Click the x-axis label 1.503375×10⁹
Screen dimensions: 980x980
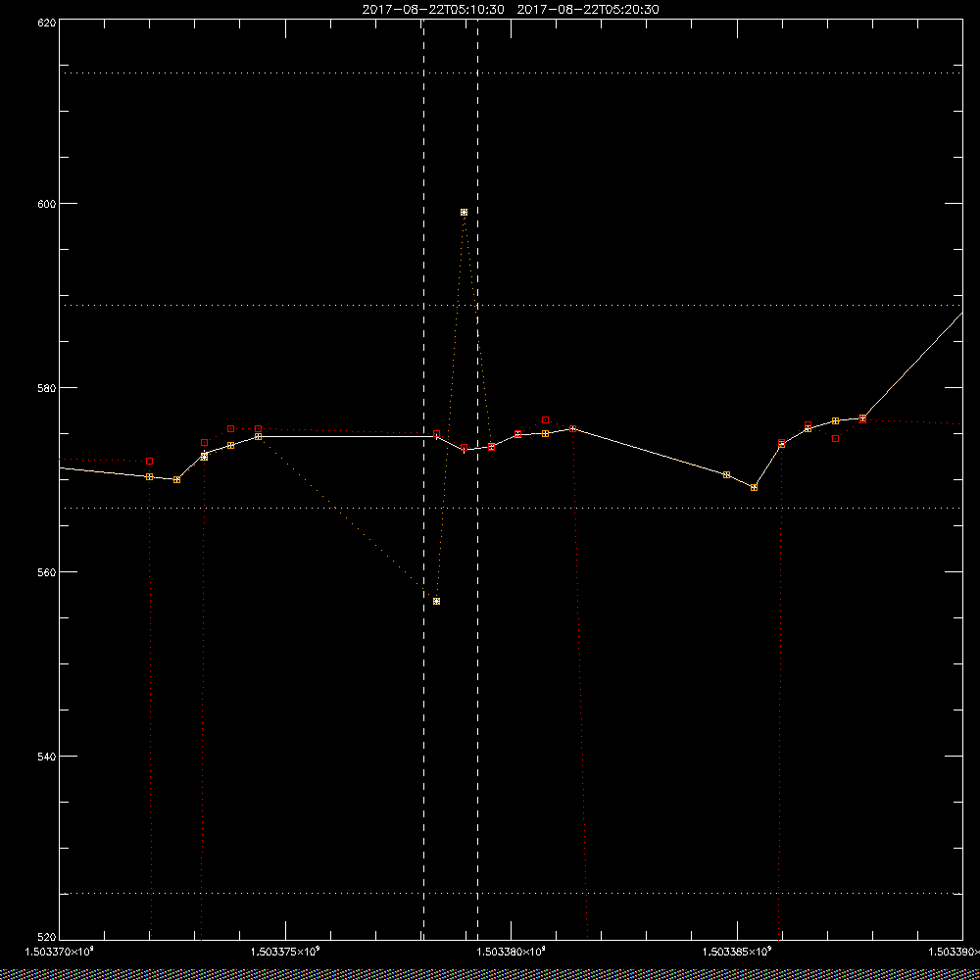[285, 952]
